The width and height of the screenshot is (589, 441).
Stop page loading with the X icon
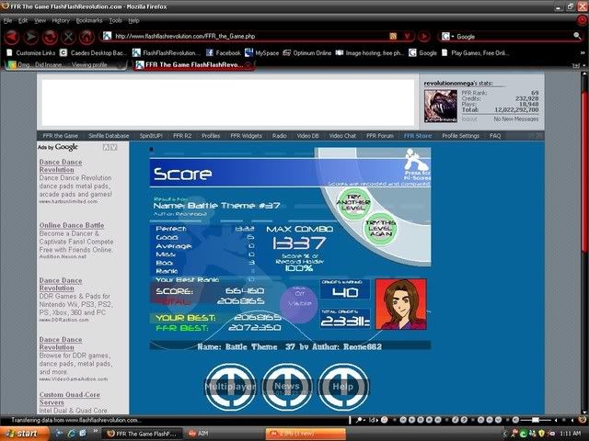pyautogui.click(x=68, y=37)
